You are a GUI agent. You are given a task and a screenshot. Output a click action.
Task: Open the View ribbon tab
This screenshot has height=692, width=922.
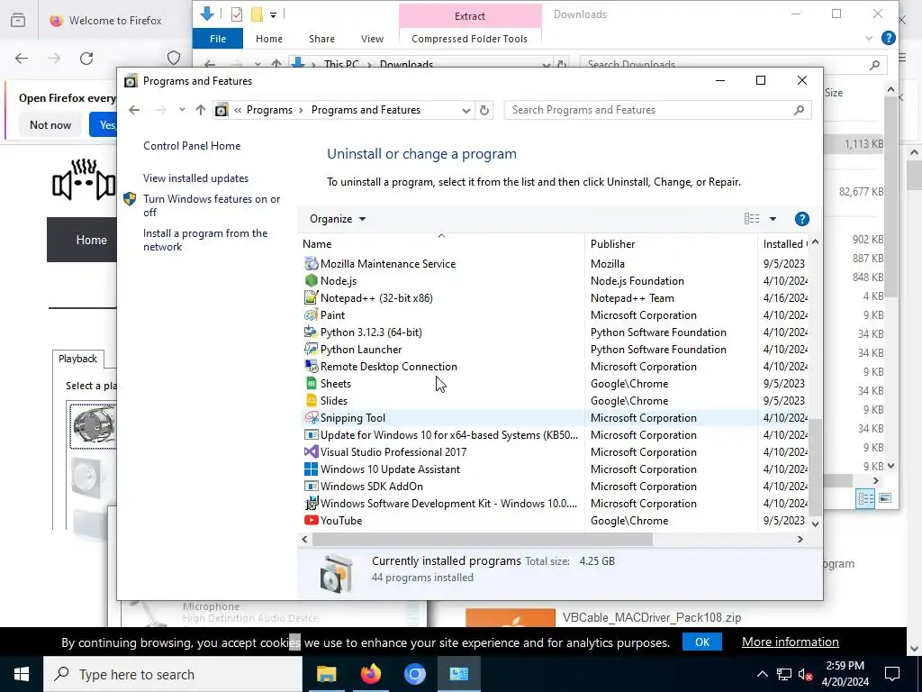tap(372, 39)
